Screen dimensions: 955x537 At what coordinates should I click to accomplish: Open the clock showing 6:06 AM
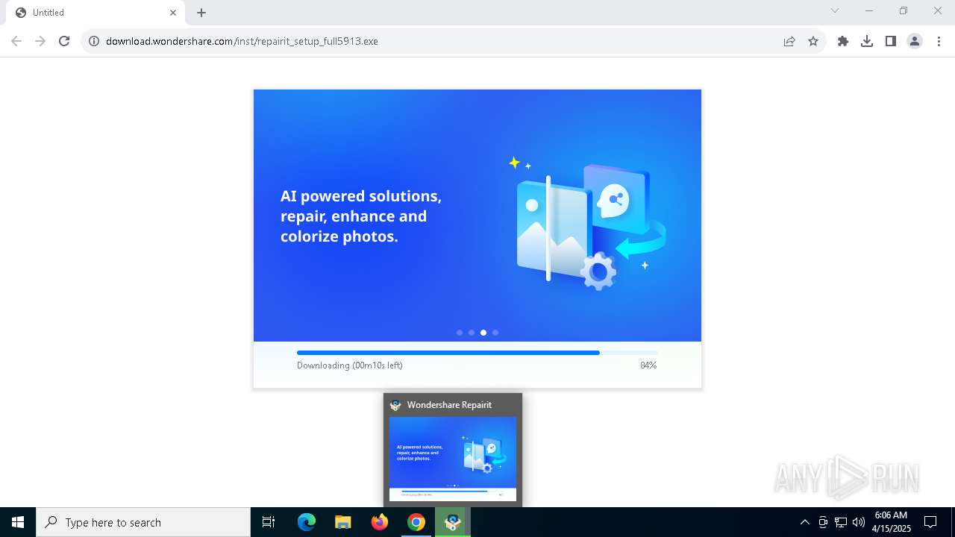891,522
